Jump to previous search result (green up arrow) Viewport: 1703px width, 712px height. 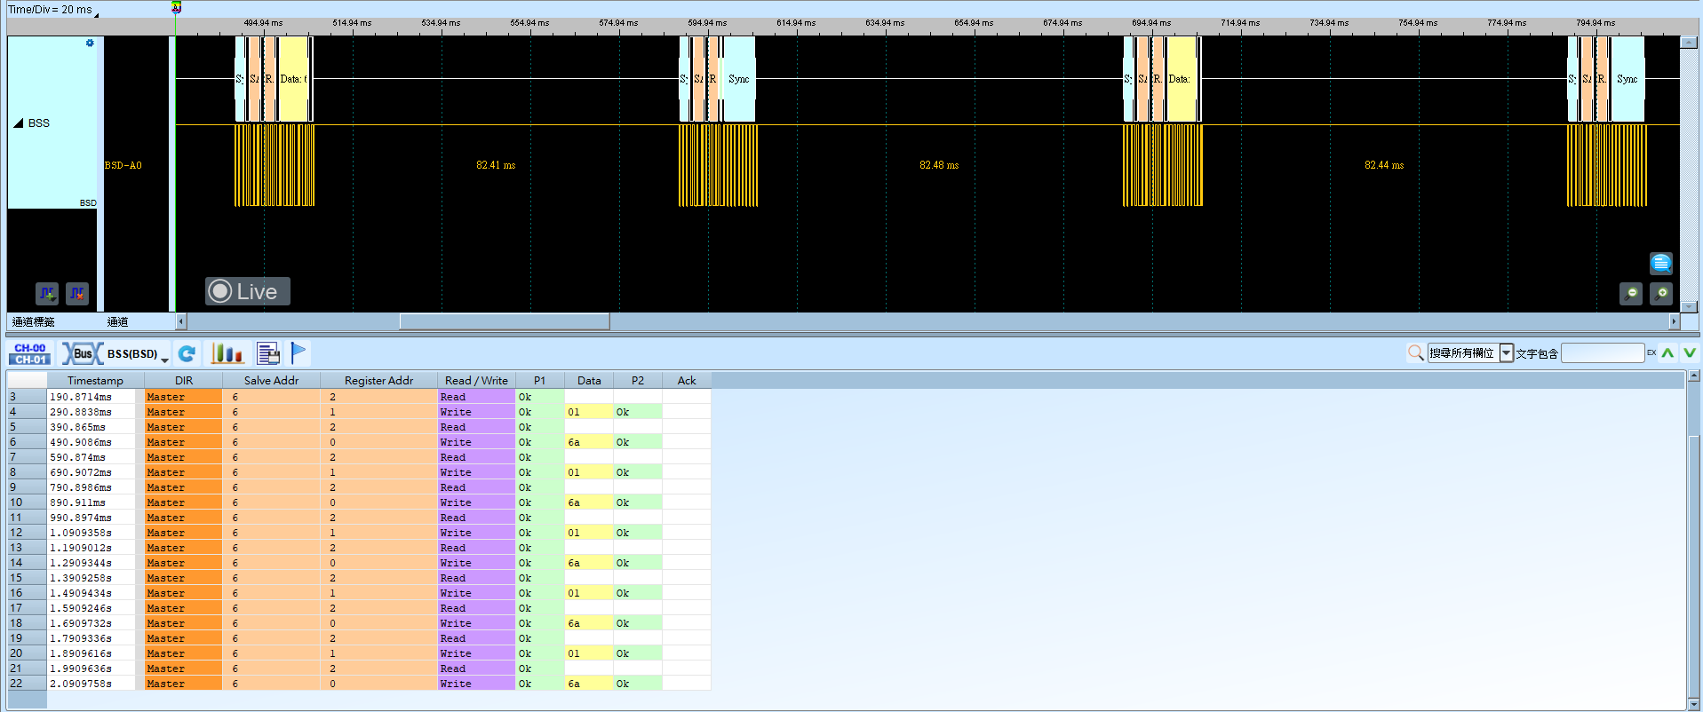[x=1668, y=352]
